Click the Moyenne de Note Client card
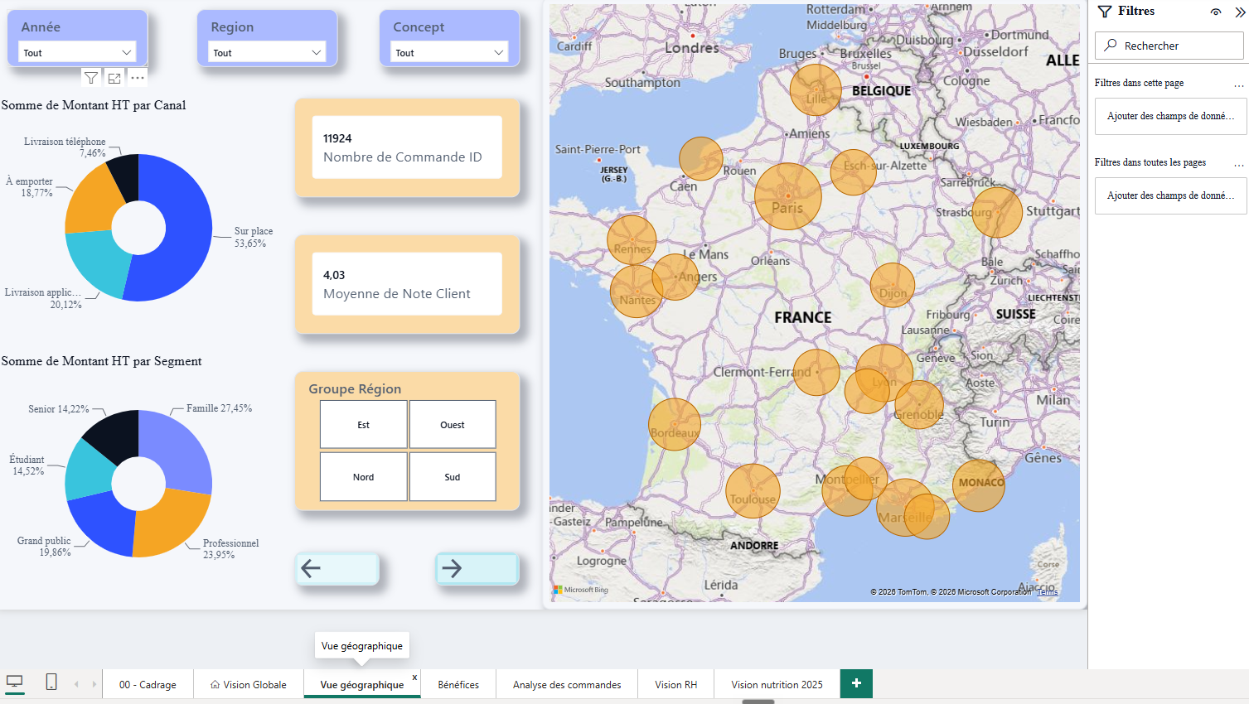This screenshot has height=704, width=1249. click(x=407, y=284)
